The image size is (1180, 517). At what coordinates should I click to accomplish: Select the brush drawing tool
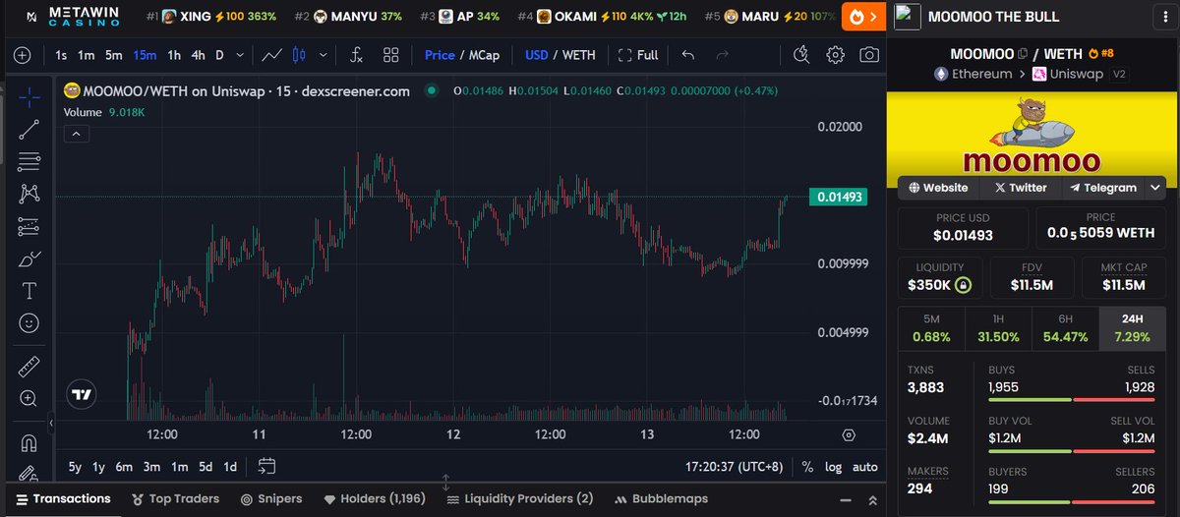(x=29, y=258)
